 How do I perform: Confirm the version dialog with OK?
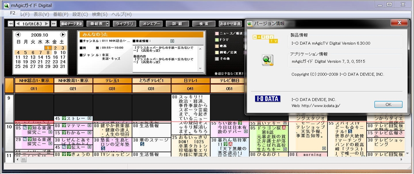[388, 105]
